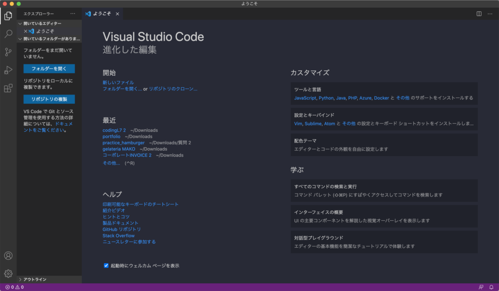Toggle 起動時にウェルカム ページを表示 checkbox
The height and width of the screenshot is (291, 499).
(x=106, y=266)
